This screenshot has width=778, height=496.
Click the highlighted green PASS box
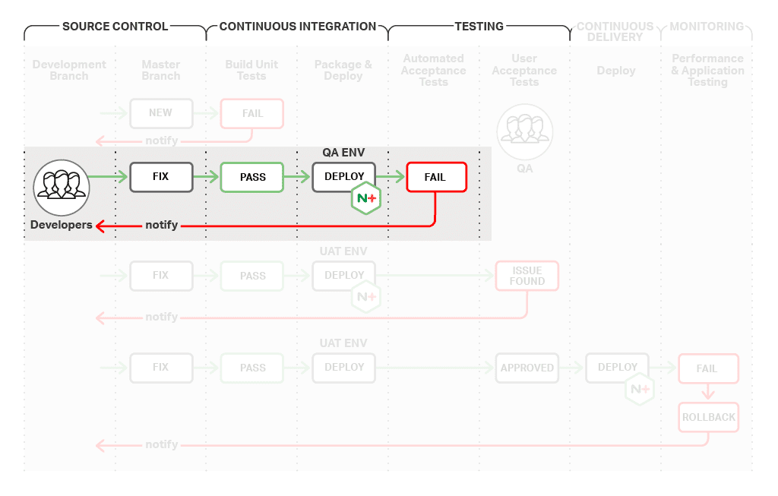click(252, 177)
